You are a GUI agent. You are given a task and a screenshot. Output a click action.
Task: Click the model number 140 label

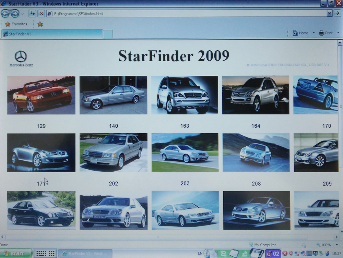(x=114, y=126)
